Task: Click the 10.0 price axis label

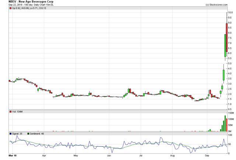Action: tap(230, 13)
